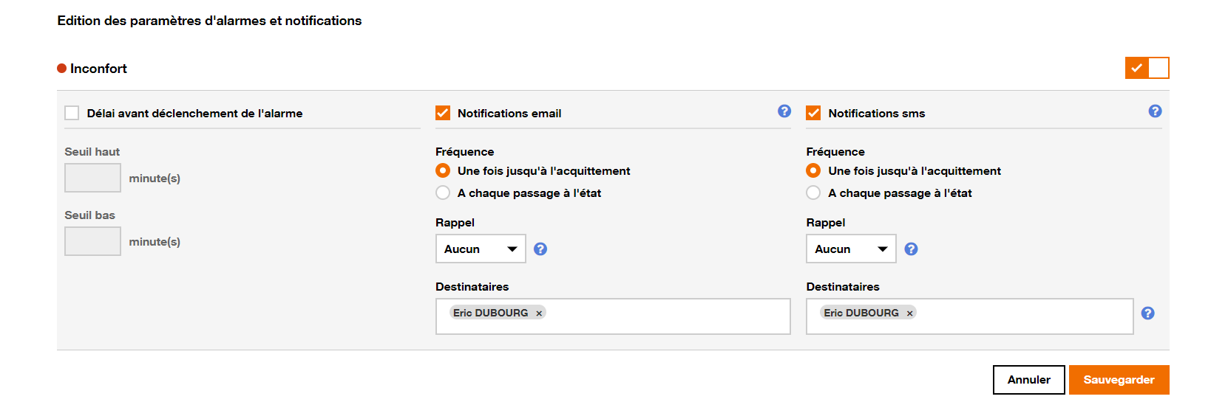1228x402 pixels.
Task: Click the Sauvegarder button
Action: click(1119, 380)
